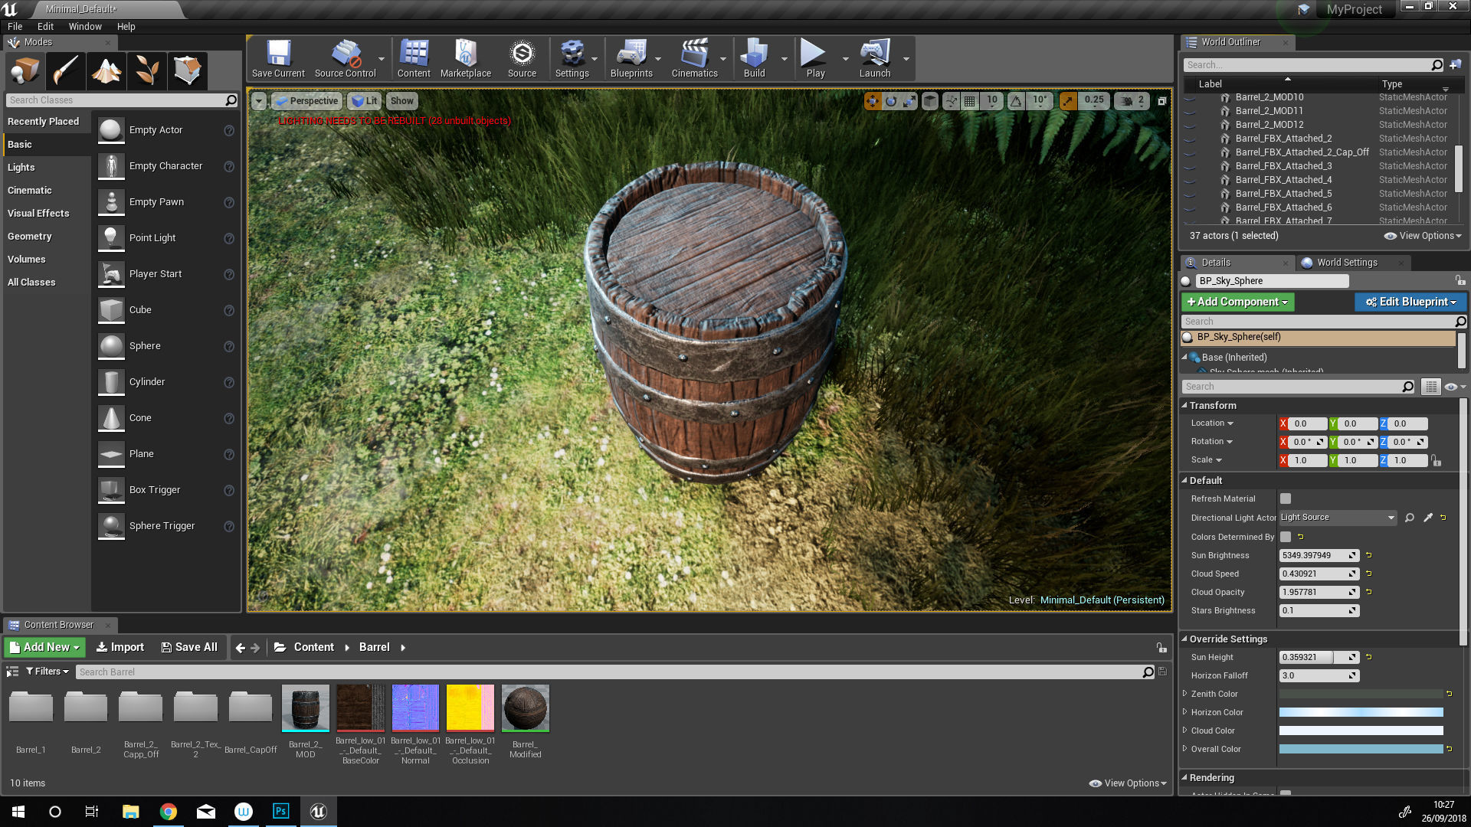Select the Geometry Editing mode icon
1471x827 pixels.
[188, 70]
